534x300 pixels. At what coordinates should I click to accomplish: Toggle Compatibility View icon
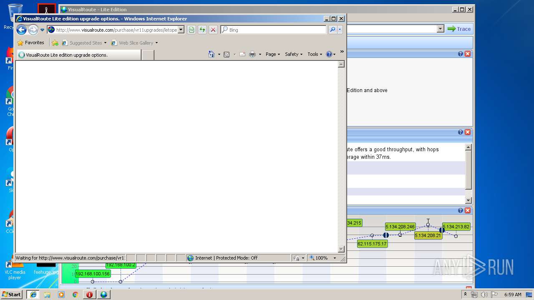(191, 30)
